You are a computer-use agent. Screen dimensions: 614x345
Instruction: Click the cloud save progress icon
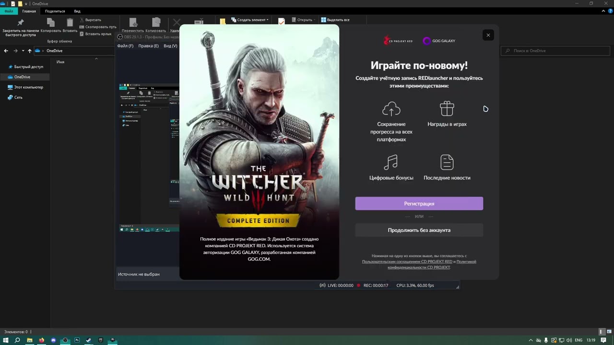click(x=391, y=109)
